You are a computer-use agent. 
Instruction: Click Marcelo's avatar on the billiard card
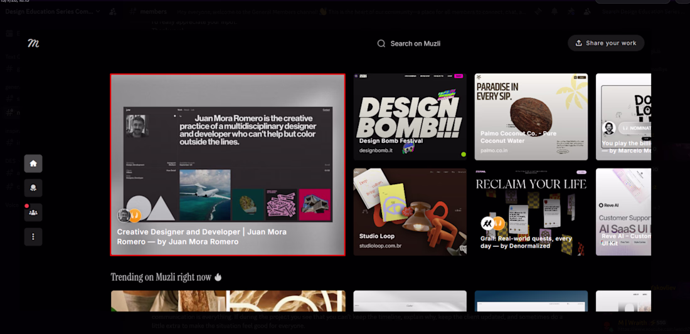pyautogui.click(x=608, y=128)
